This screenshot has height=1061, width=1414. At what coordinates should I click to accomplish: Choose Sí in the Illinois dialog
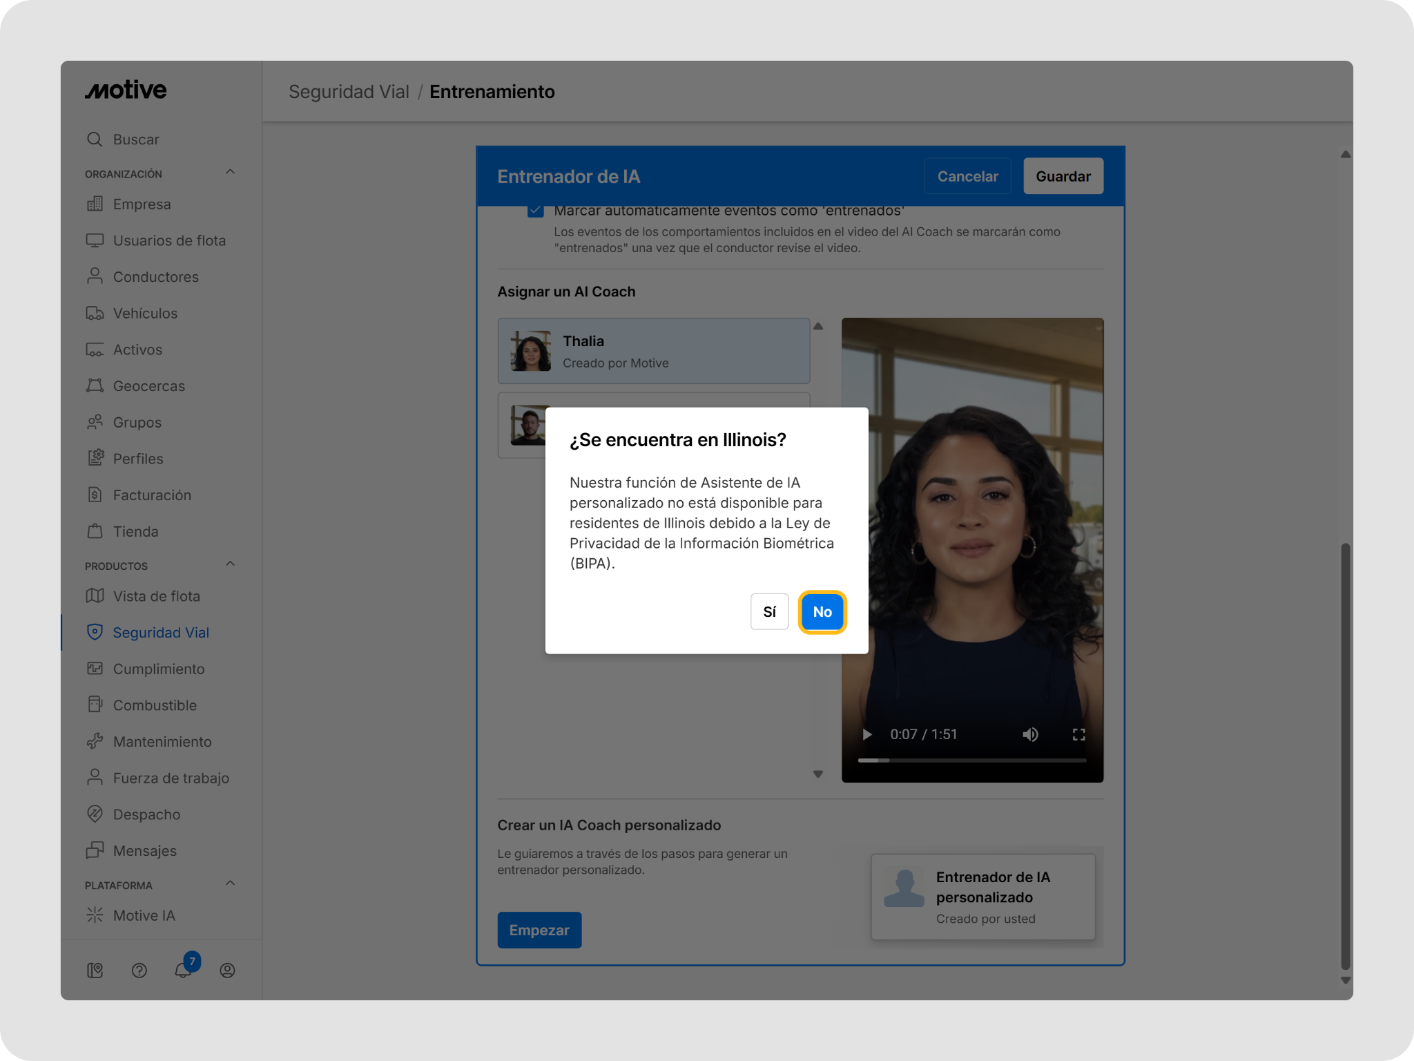769,611
